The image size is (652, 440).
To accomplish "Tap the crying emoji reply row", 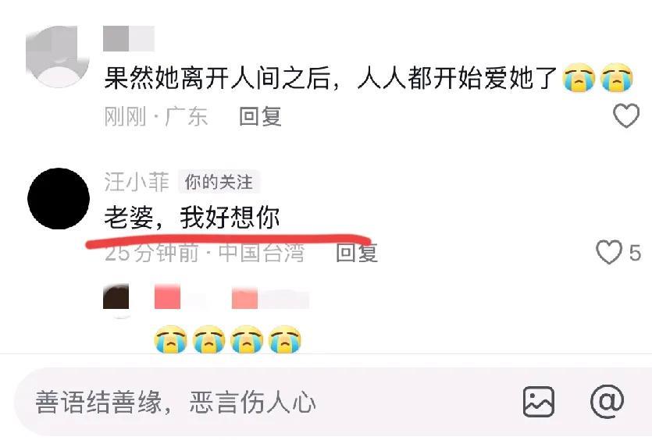I will coord(227,339).
